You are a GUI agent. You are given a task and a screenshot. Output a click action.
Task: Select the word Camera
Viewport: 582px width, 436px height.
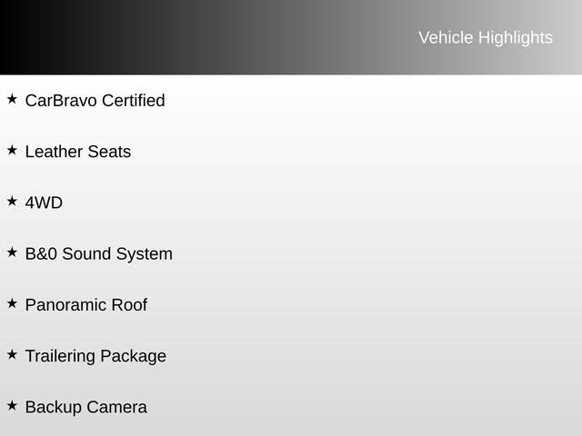point(116,408)
